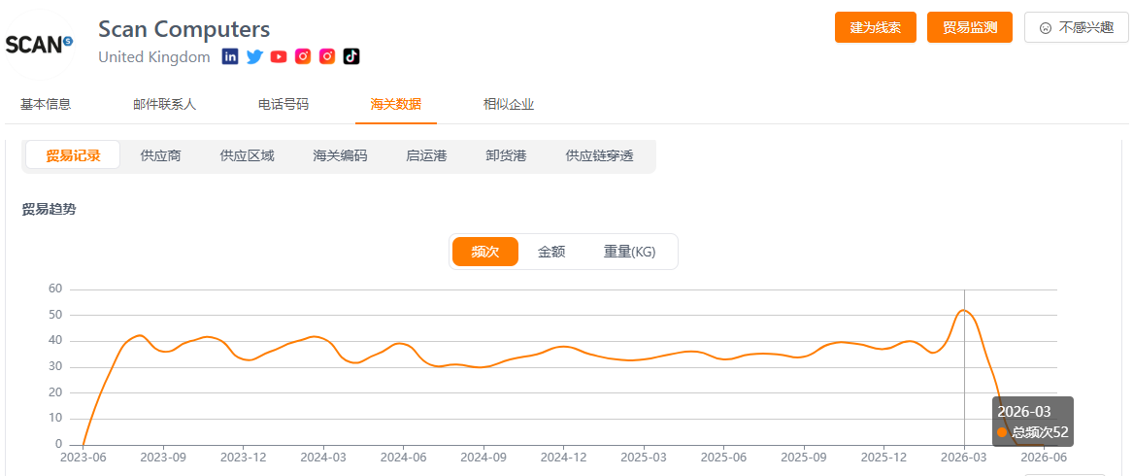1133x476 pixels.
Task: Click the 贸易监测 button
Action: [970, 27]
